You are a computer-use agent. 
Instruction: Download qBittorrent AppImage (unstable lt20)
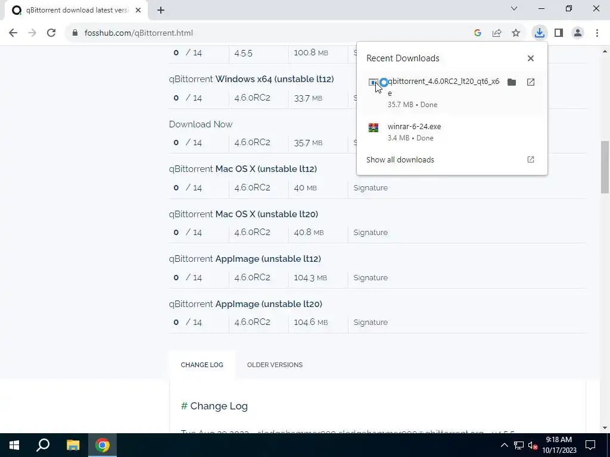pyautogui.click(x=245, y=304)
